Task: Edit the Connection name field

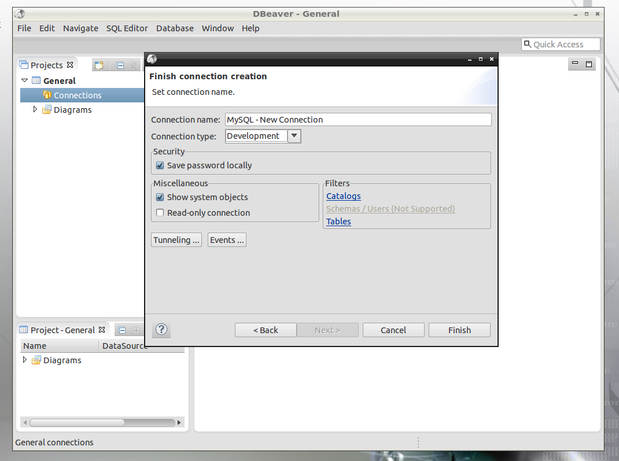Action: click(x=358, y=120)
